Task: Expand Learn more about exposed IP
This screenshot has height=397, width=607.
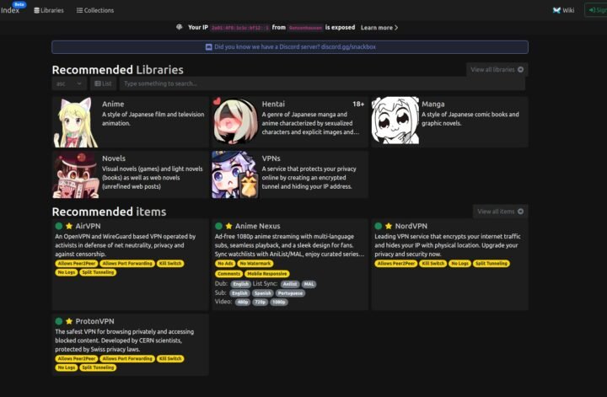Action: click(379, 28)
